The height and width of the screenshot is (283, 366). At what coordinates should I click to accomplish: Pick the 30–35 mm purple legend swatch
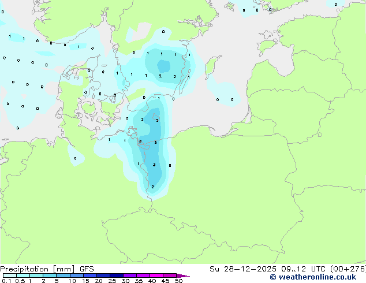click(x=130, y=275)
